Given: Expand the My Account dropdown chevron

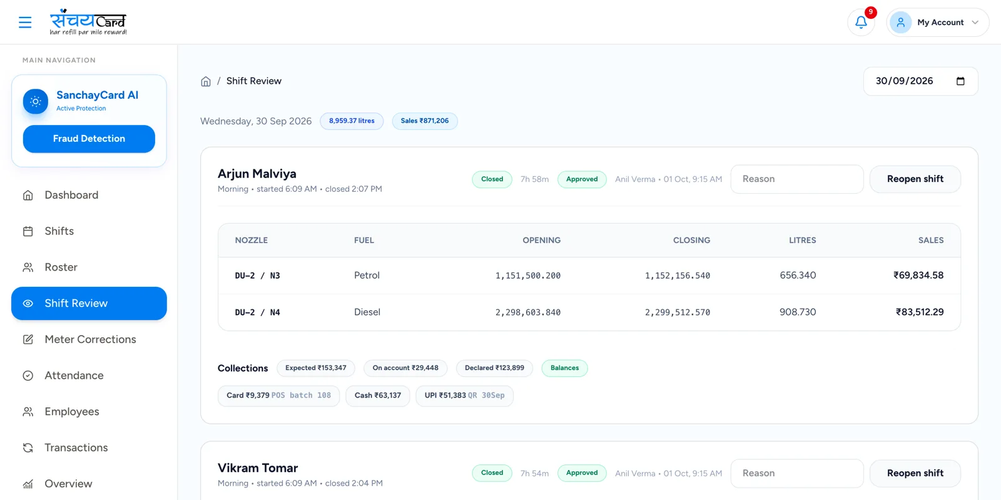Looking at the screenshot, I should [975, 22].
